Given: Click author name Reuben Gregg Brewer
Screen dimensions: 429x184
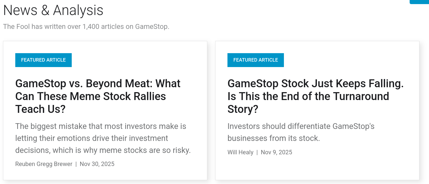Looking at the screenshot, I should click(x=44, y=164).
